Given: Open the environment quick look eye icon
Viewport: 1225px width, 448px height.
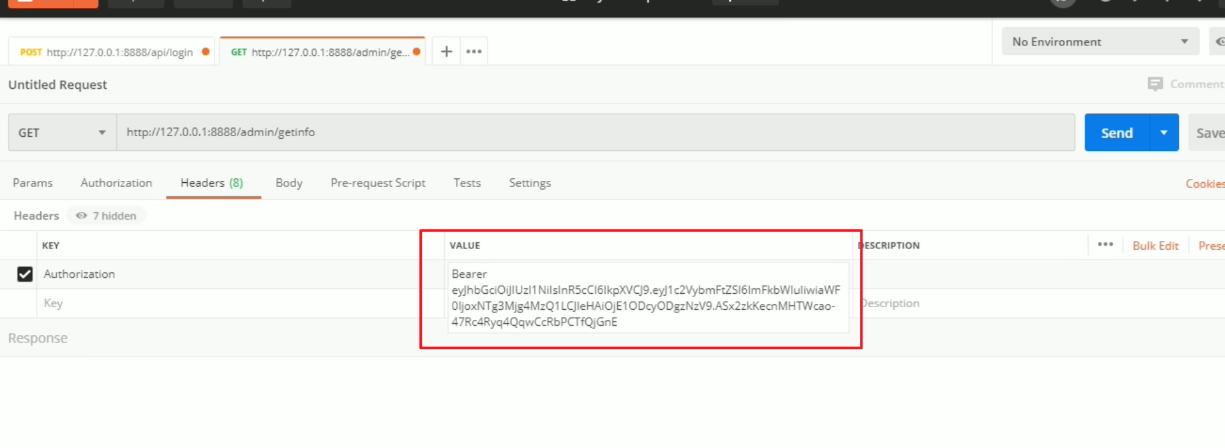Looking at the screenshot, I should (1218, 41).
